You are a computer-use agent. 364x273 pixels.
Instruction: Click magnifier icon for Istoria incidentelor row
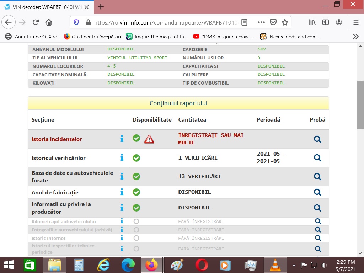click(x=317, y=139)
